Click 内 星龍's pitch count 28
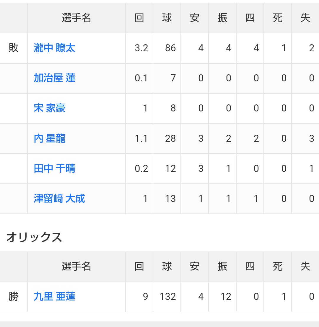 (x=170, y=139)
